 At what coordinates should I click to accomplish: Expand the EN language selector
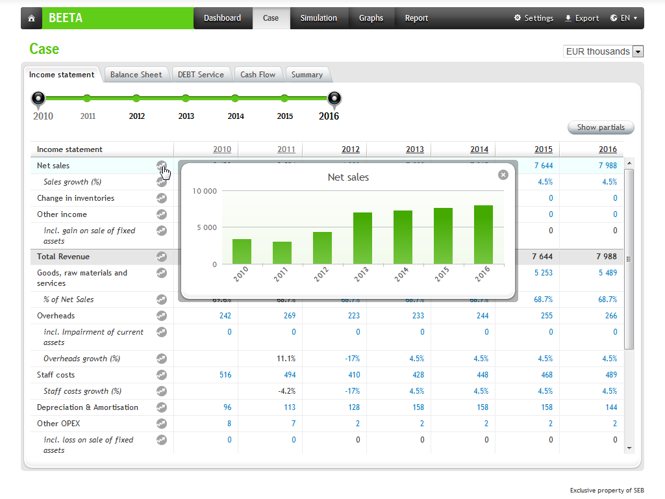pyautogui.click(x=623, y=18)
